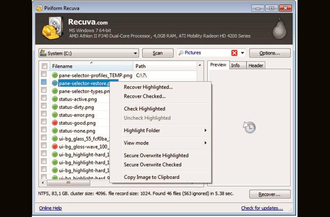The width and height of the screenshot is (330, 217).
Task: Expand the Highlight Folder submenu
Action: [165, 130]
